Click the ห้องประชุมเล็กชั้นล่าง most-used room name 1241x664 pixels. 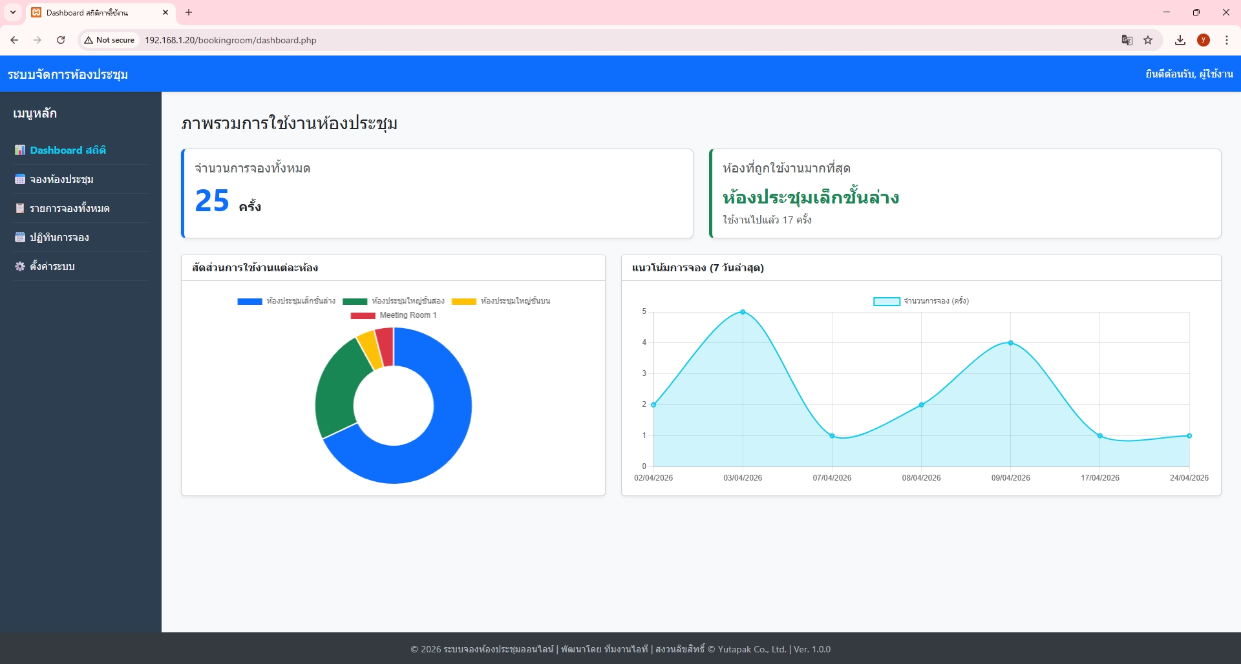pos(811,196)
